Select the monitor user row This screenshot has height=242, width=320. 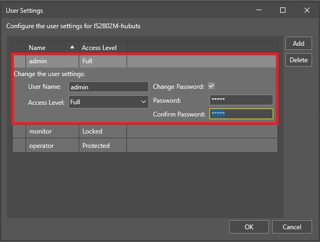point(52,131)
